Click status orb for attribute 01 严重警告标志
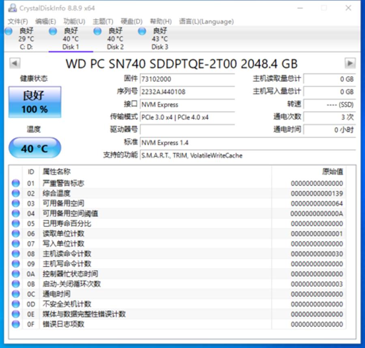This screenshot has height=348, width=365. [16, 183]
